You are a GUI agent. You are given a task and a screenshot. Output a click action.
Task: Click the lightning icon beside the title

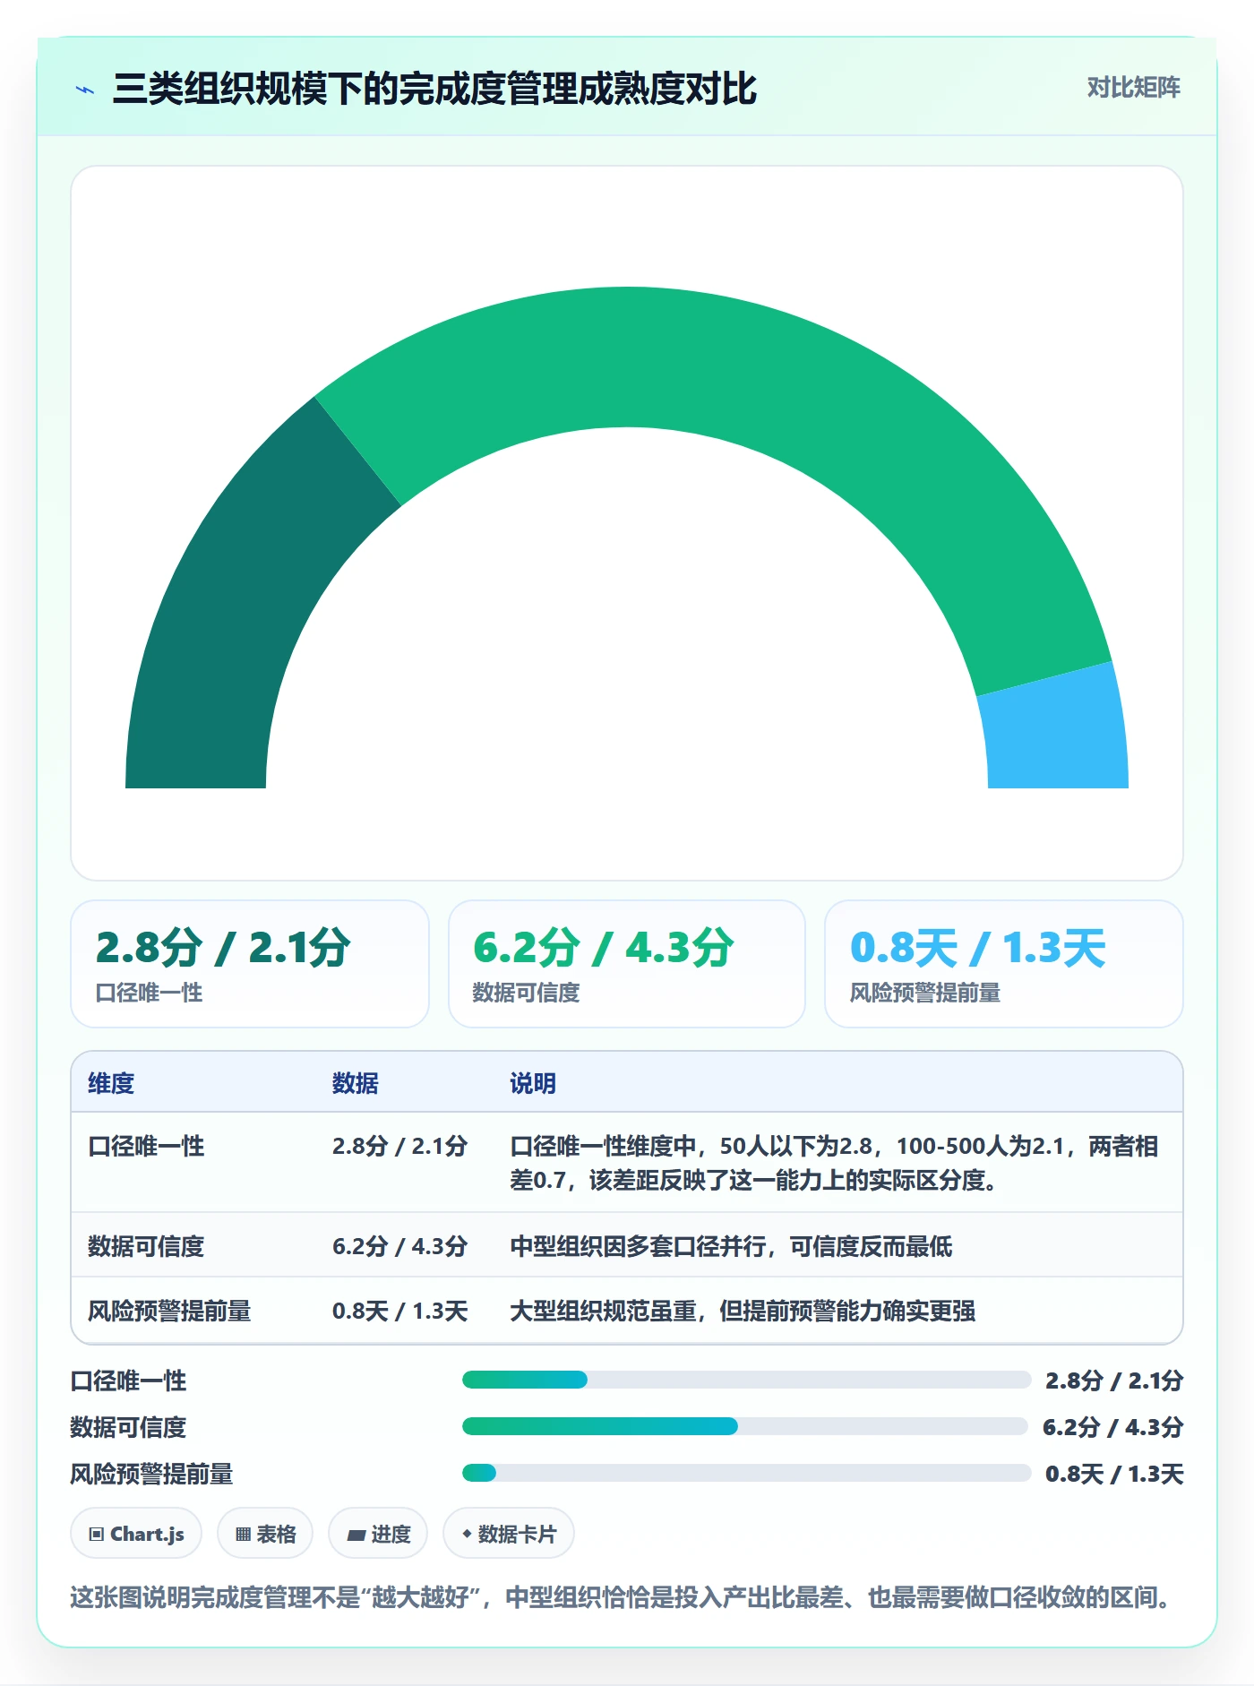click(85, 90)
